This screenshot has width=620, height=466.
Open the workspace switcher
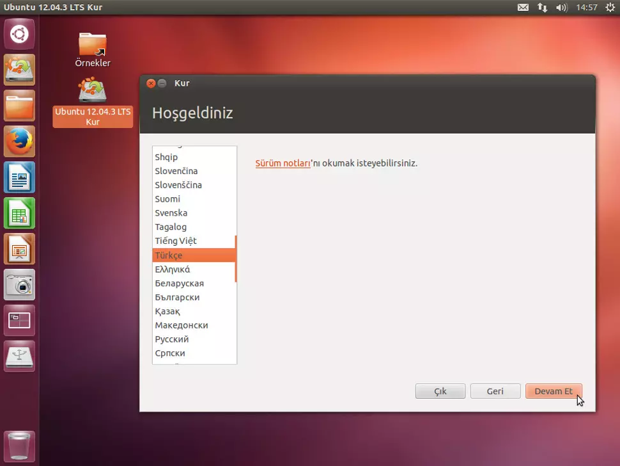(19, 321)
